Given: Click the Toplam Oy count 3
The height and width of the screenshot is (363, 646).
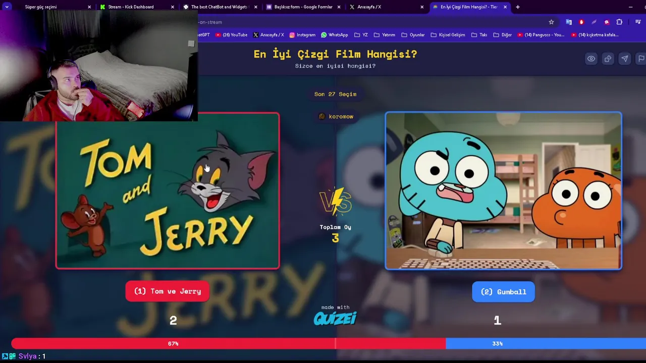Looking at the screenshot, I should pyautogui.click(x=336, y=238).
